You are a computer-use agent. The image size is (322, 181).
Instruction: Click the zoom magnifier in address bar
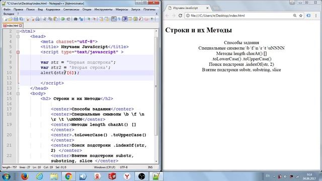pyautogui.click(x=295, y=16)
